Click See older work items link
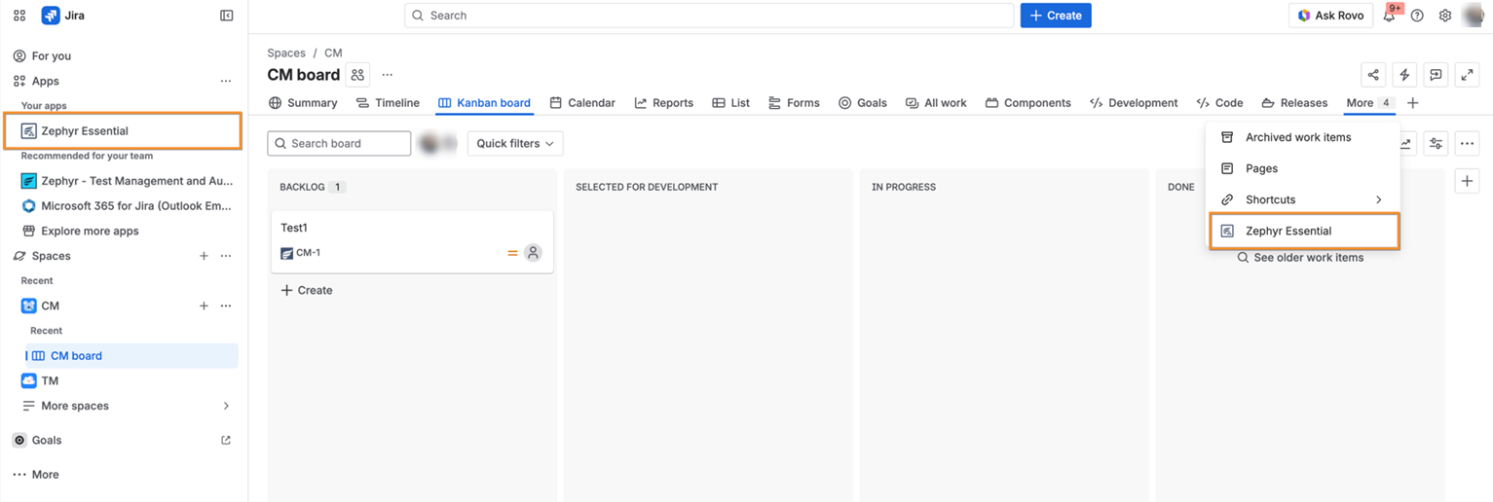 (1308, 258)
